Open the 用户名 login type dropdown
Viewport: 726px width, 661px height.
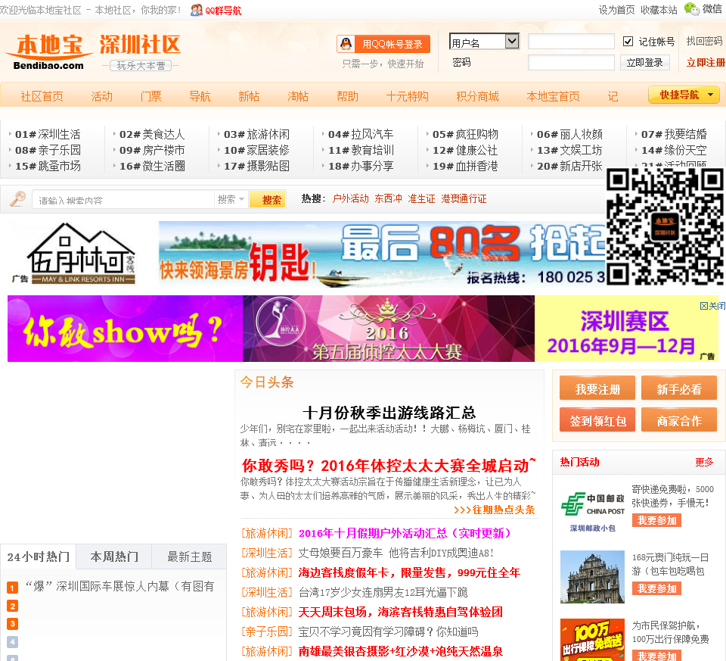click(484, 41)
